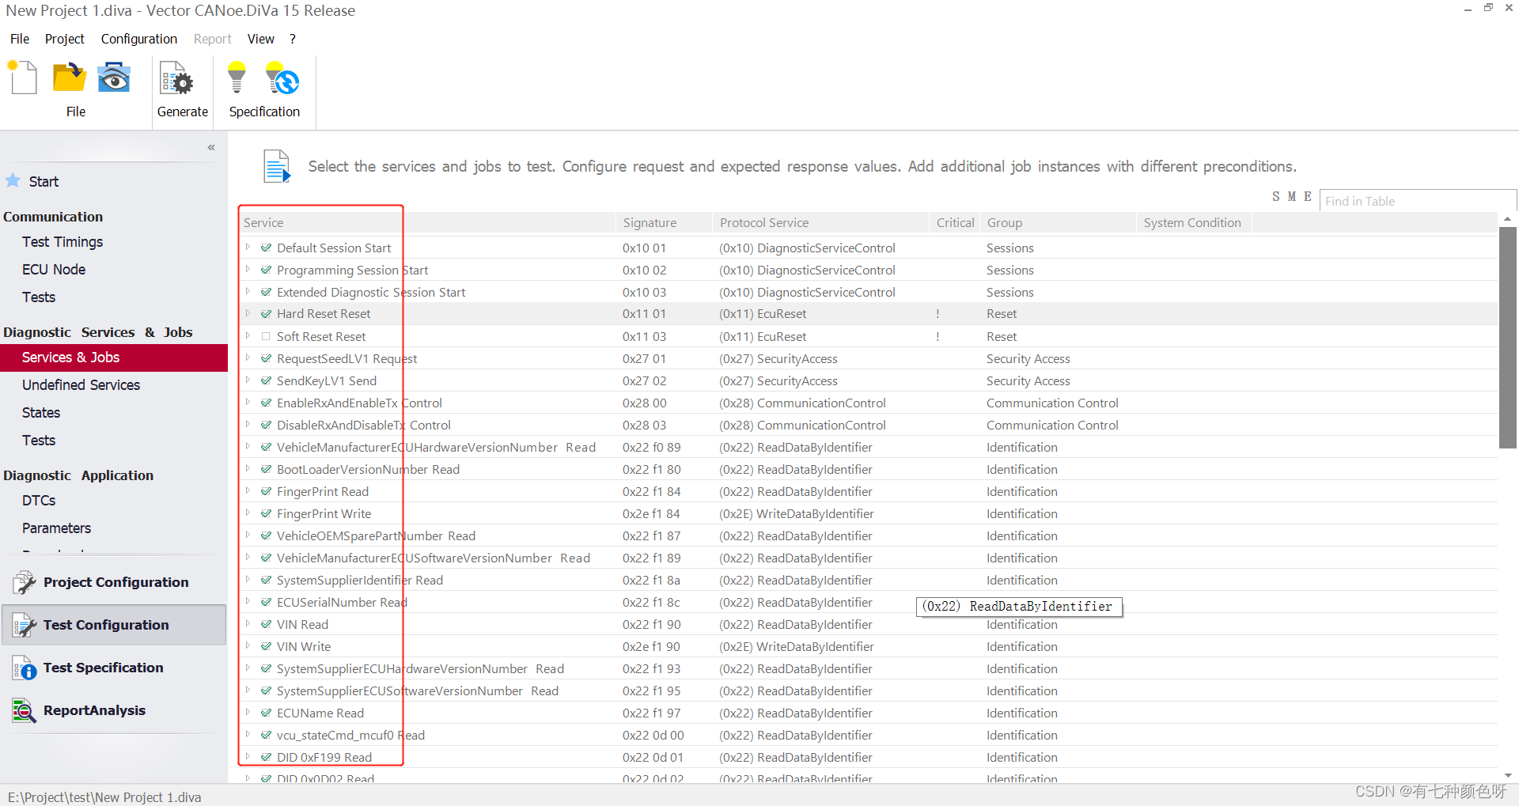The width and height of the screenshot is (1519, 806).
Task: Uncheck RequestSeedLV1 Request checkbox
Action: 266,358
